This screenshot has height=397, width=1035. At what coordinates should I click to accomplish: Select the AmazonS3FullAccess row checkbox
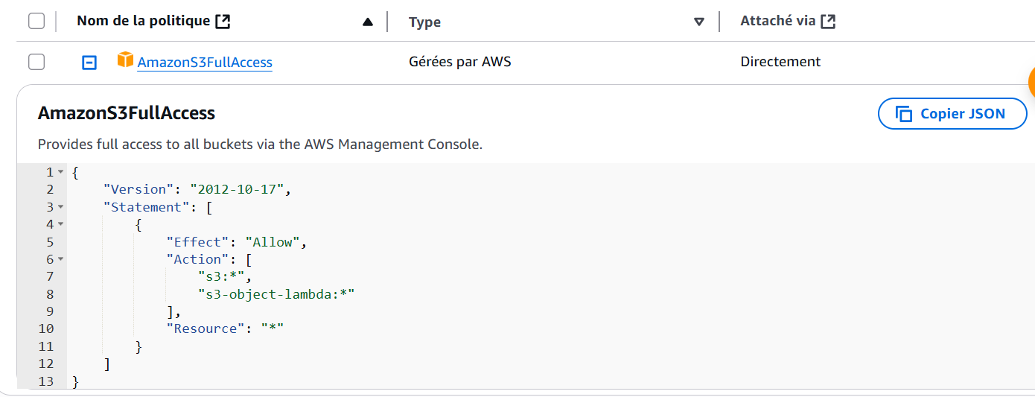pyautogui.click(x=36, y=62)
